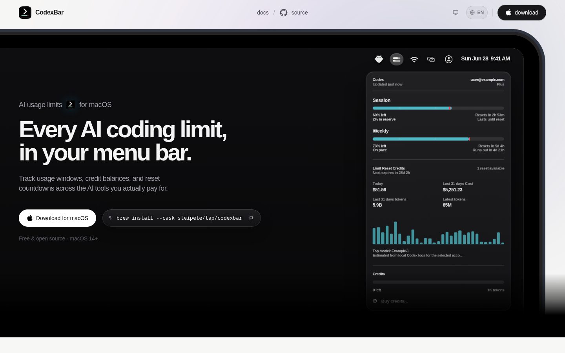
Task: Click the GitHub octocat icon
Action: (284, 13)
